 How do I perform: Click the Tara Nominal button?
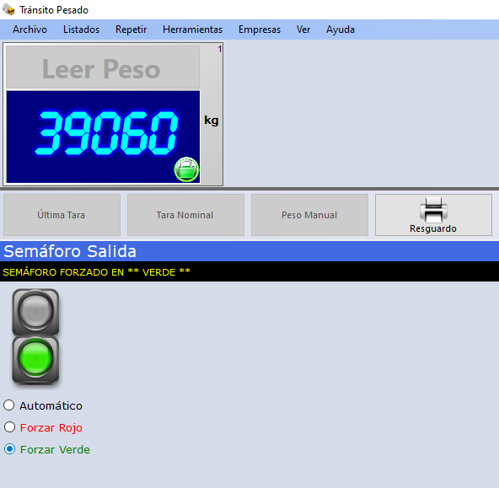tap(185, 215)
